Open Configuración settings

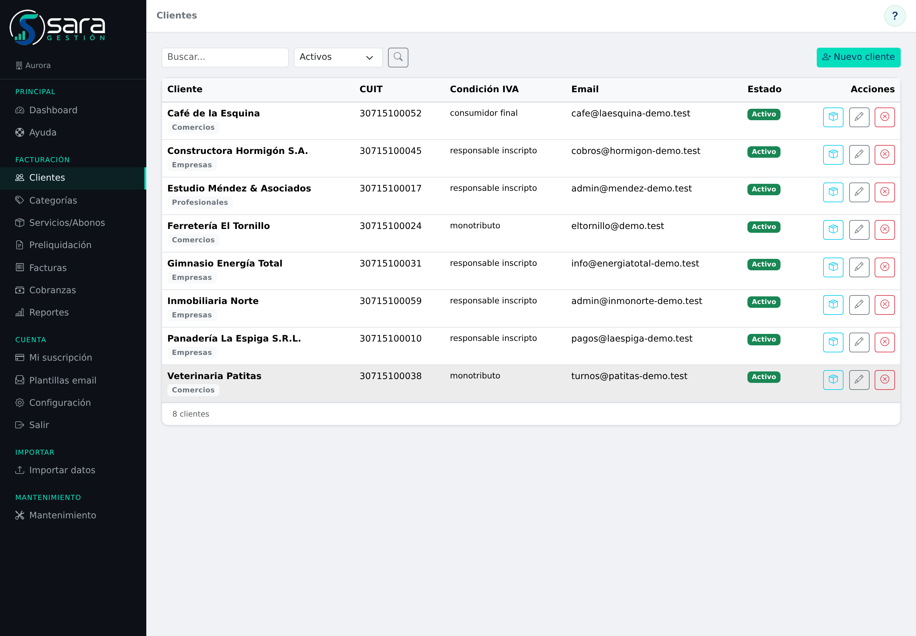[73, 403]
